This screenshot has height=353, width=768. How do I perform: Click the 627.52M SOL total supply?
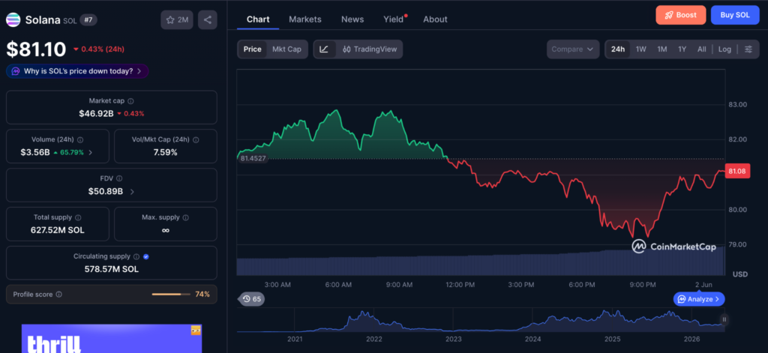pyautogui.click(x=58, y=230)
